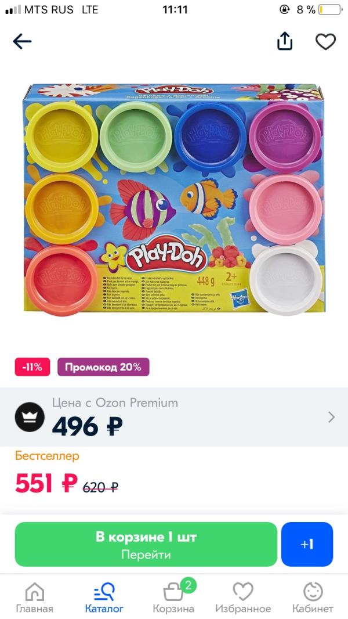Tap the 496 ₽ Premium price

pos(87,427)
